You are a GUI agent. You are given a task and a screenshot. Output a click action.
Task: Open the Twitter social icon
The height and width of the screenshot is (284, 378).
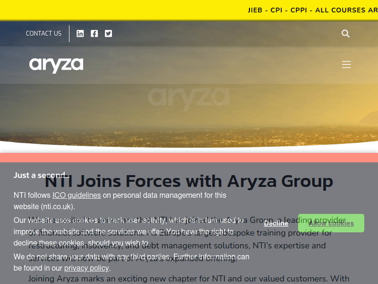108,33
